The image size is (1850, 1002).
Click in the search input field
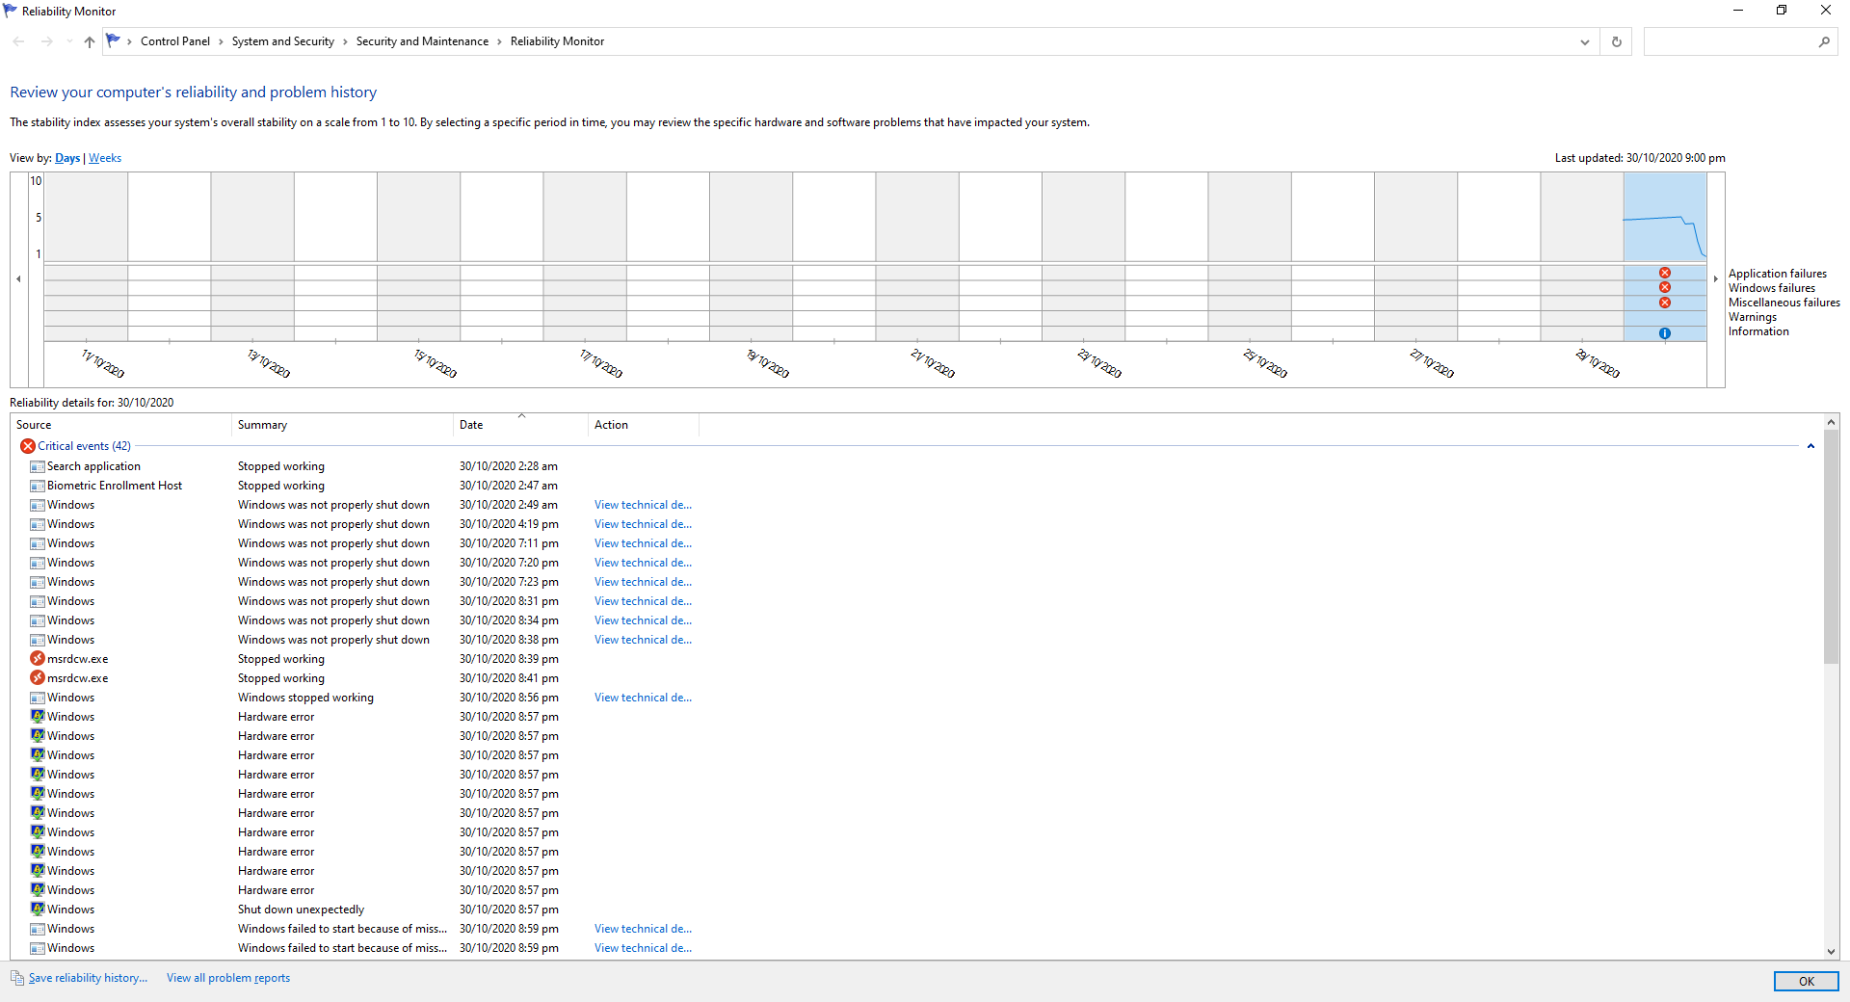[1730, 41]
